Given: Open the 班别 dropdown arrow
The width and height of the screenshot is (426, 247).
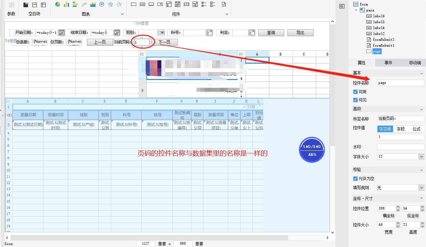Looking at the screenshot, I should (x=161, y=33).
